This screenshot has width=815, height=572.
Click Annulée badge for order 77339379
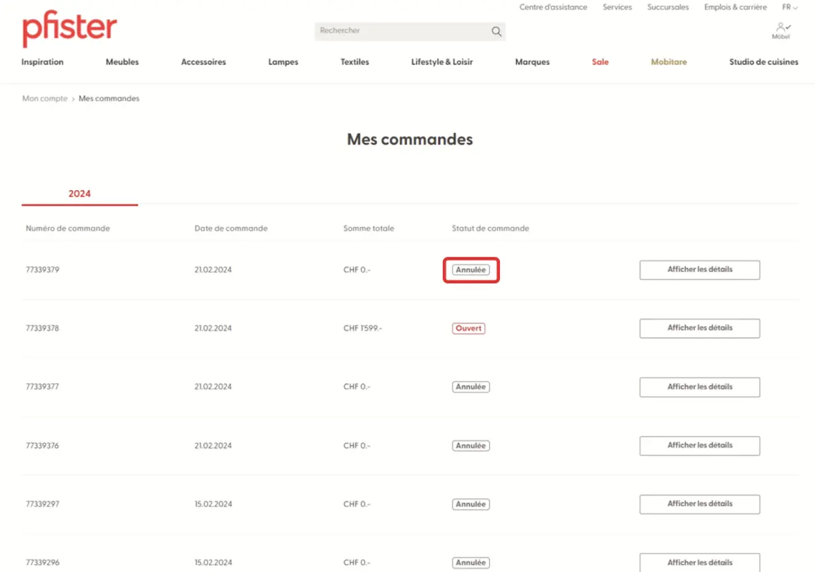[471, 270]
